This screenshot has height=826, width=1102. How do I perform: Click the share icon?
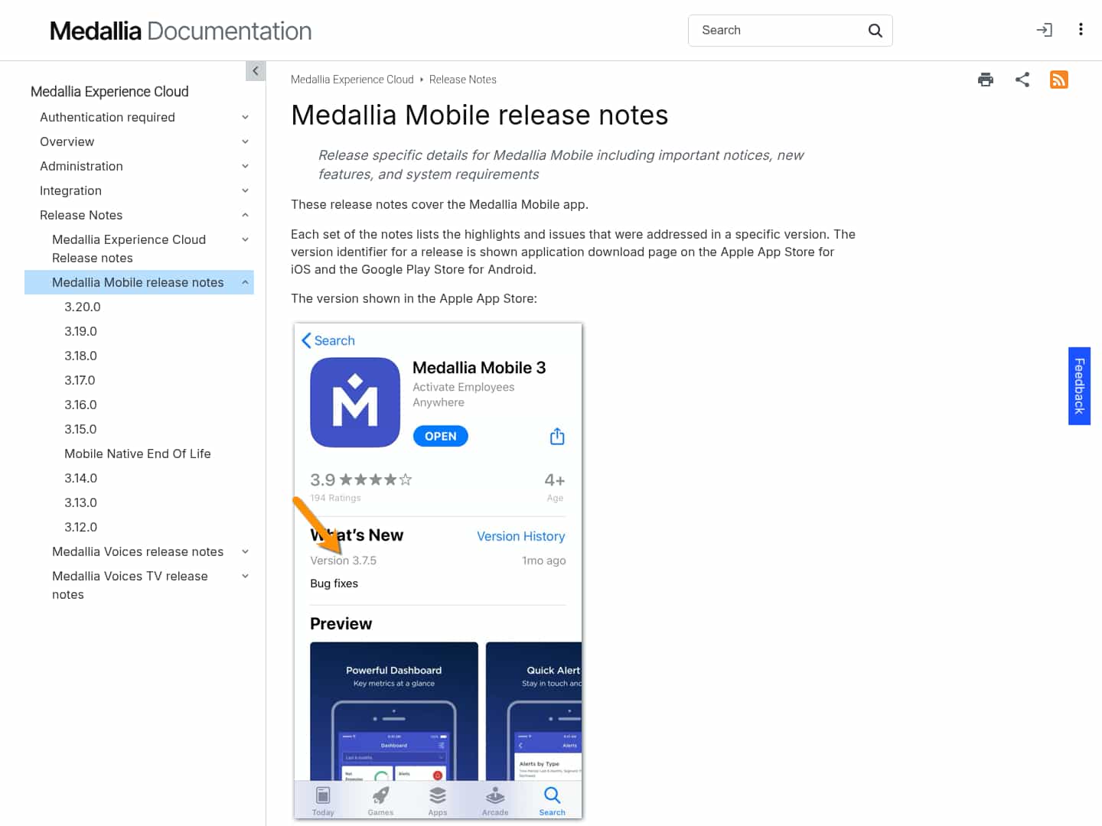pos(1022,80)
